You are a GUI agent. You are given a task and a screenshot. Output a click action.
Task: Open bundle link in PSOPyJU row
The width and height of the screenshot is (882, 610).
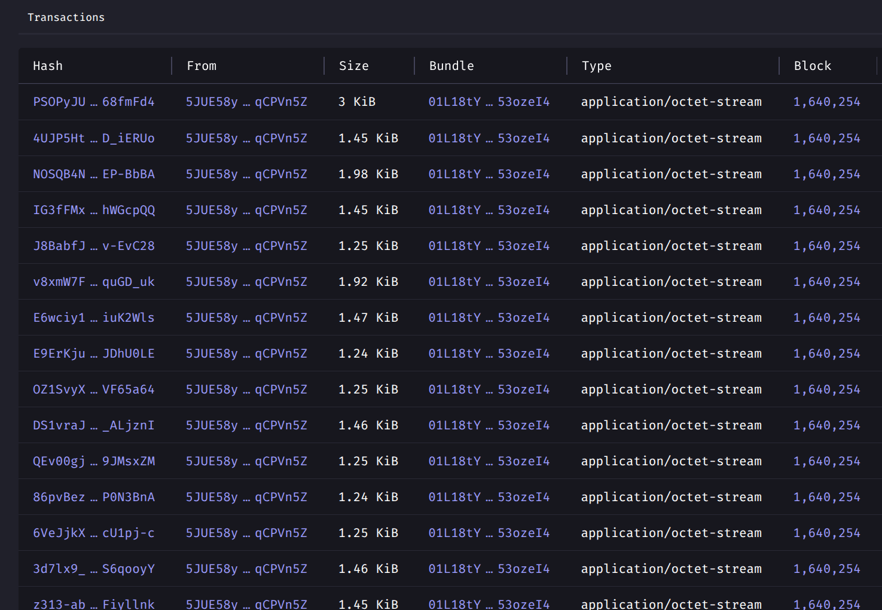point(489,102)
